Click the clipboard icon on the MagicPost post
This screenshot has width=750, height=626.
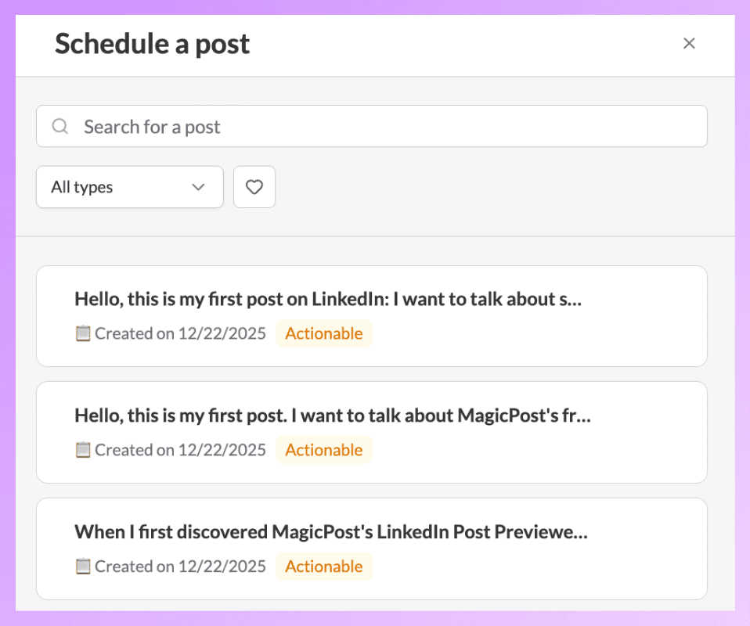(x=81, y=449)
